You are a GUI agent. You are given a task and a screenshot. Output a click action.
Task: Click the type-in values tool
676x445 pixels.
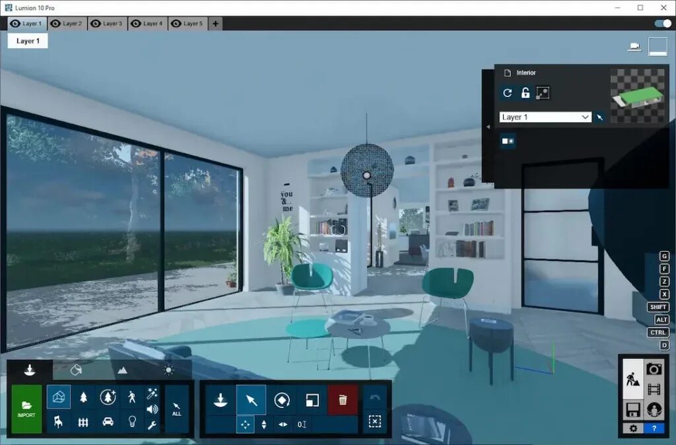tap(302, 425)
